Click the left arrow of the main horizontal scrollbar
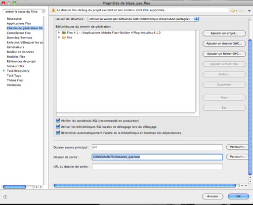This screenshot has width=253, height=205. pyautogui.click(x=242, y=186)
